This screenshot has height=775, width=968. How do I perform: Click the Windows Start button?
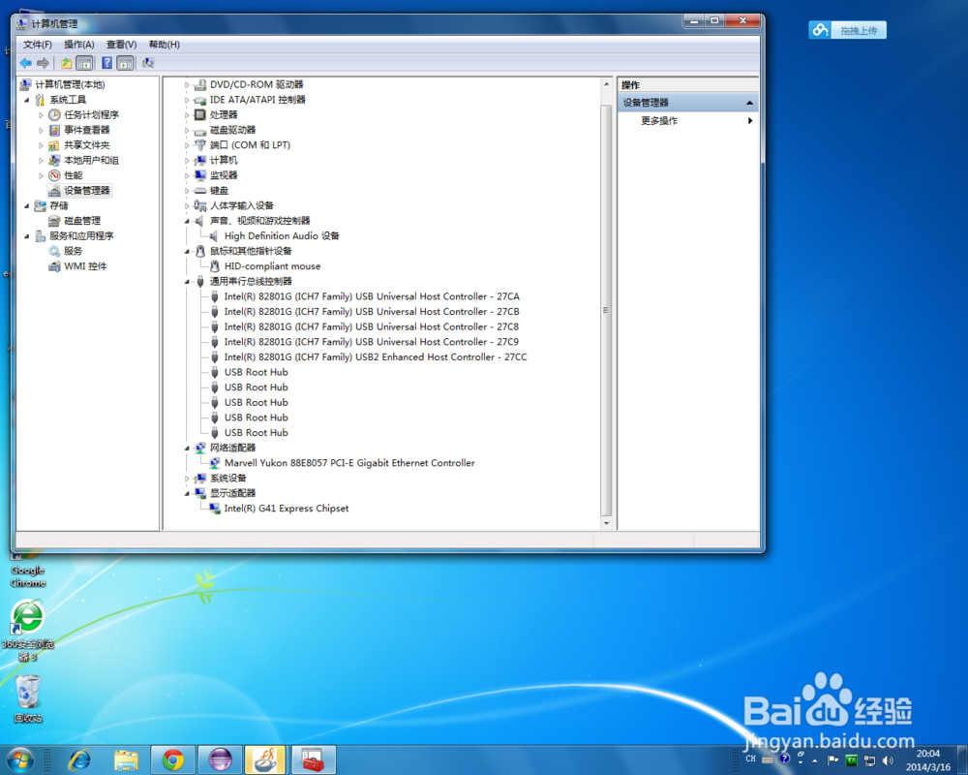pos(19,759)
